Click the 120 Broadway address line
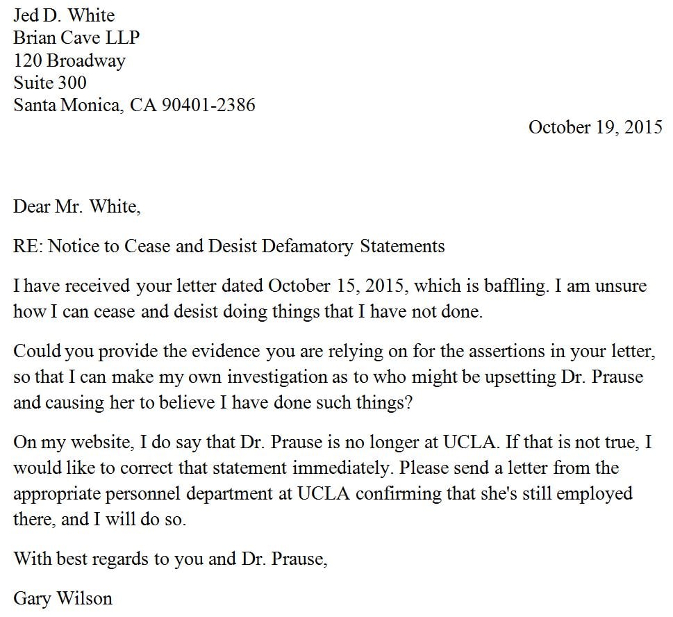 coord(69,60)
